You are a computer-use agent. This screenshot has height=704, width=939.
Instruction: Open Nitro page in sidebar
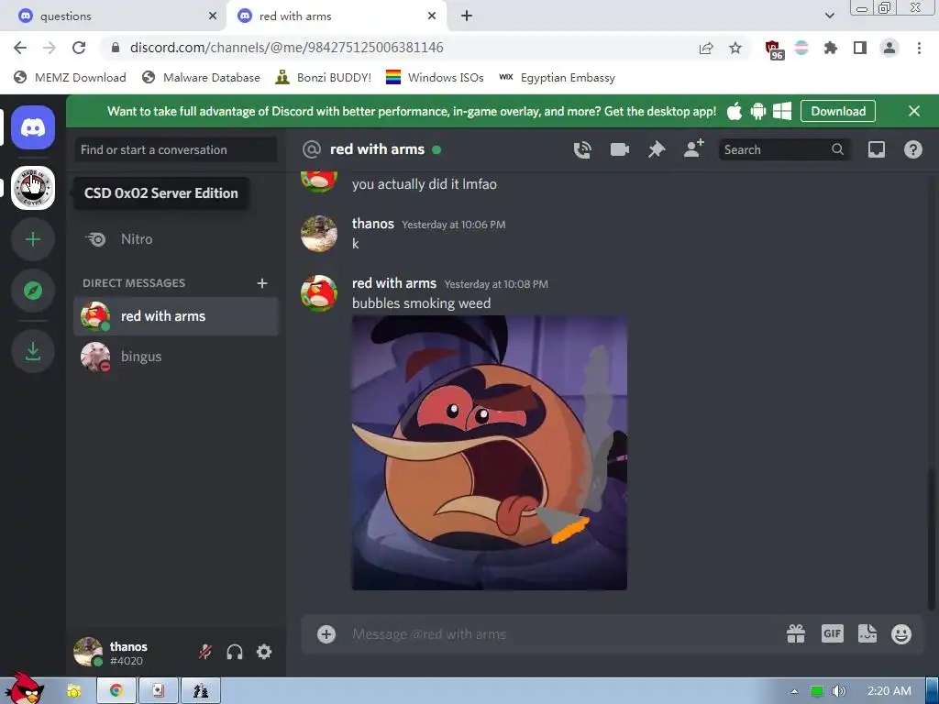pos(176,239)
